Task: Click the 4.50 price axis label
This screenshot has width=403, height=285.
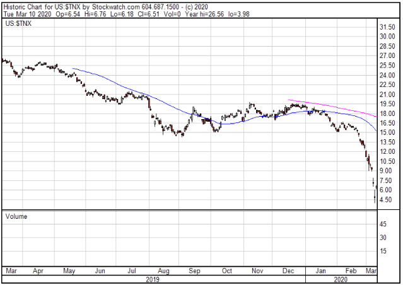Action: [x=387, y=200]
